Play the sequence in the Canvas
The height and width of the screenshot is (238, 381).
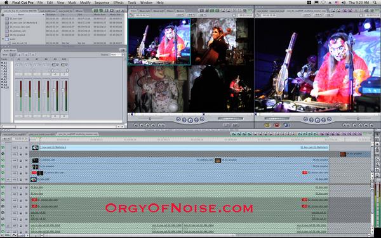pyautogui.click(x=317, y=120)
